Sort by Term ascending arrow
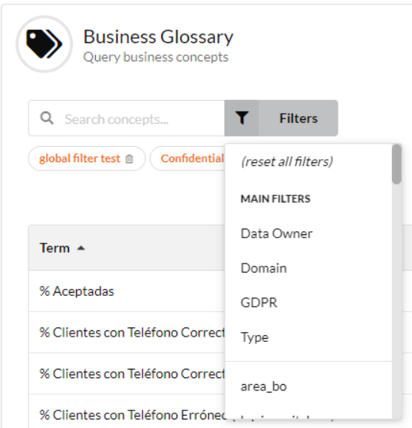This screenshot has width=412, height=428. coord(81,248)
